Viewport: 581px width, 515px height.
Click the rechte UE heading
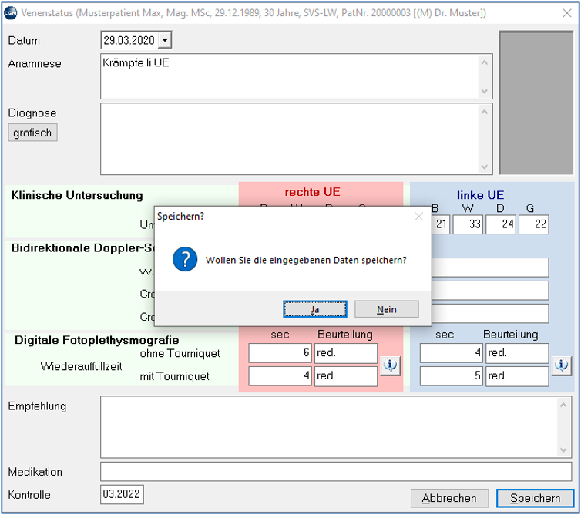click(312, 192)
